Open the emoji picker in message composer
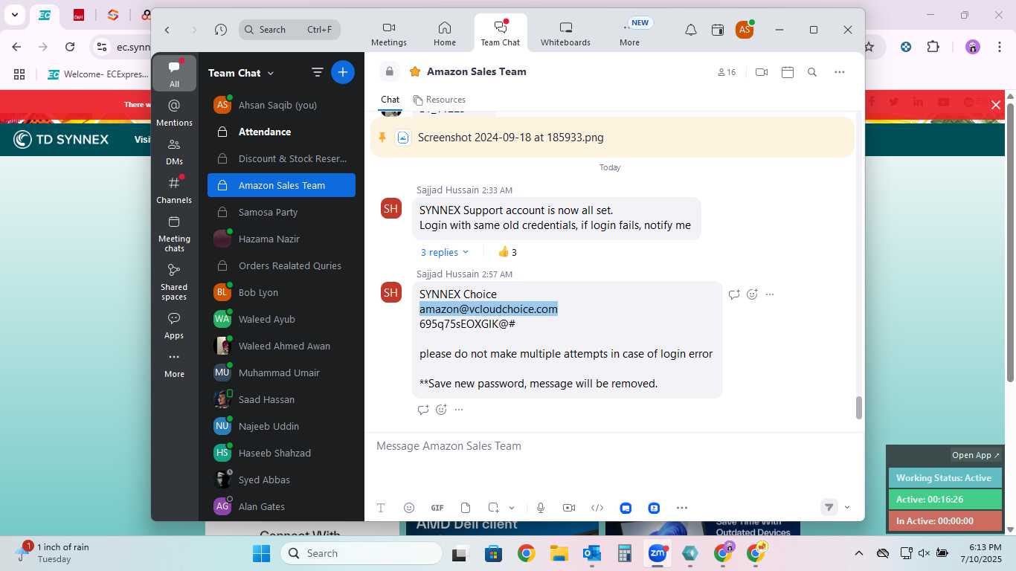Viewport: 1016px width, 571px height. click(409, 508)
